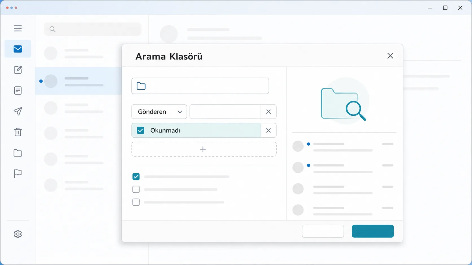Image resolution: width=472 pixels, height=265 pixels.
Task: Click the folder name input field
Action: [200, 86]
